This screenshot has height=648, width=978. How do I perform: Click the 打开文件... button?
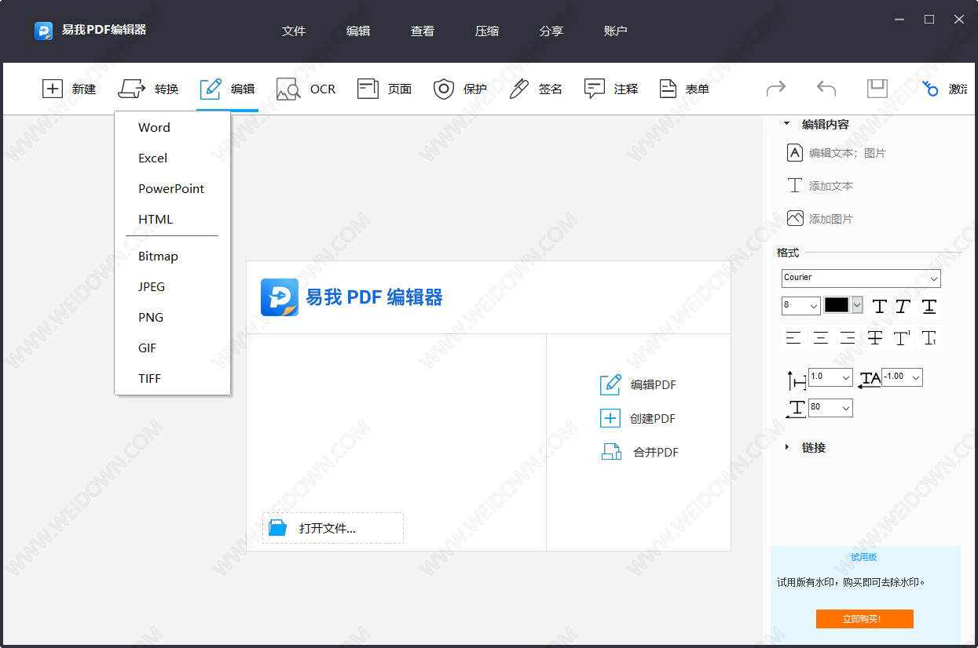click(333, 528)
